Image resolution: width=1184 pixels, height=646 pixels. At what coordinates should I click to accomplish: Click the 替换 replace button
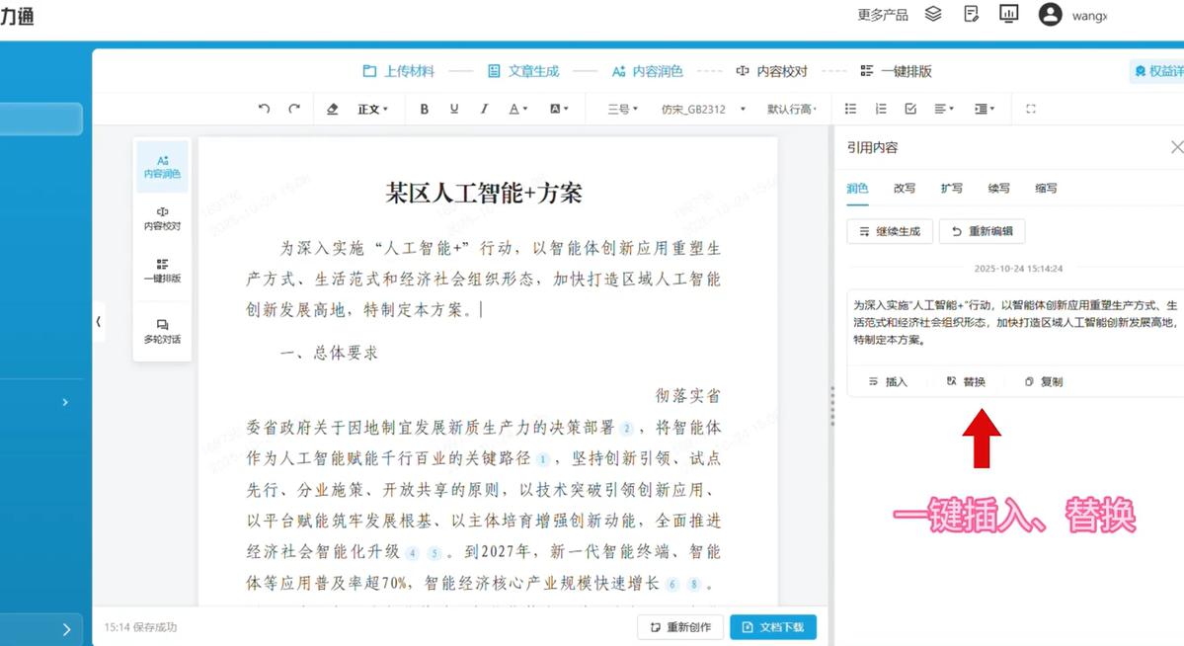click(966, 381)
